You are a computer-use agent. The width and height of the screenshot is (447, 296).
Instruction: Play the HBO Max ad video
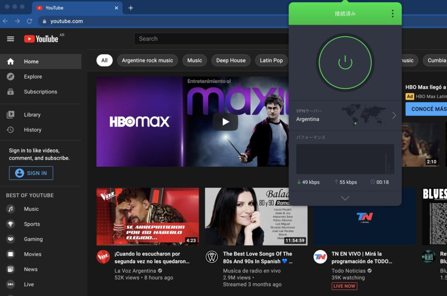225,122
